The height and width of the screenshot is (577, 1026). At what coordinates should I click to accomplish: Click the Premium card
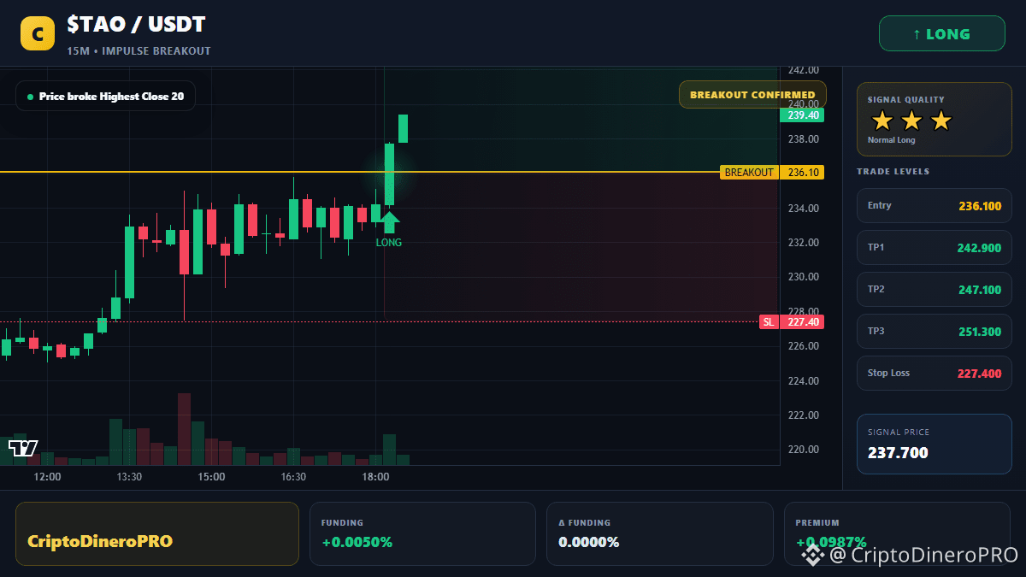pos(897,533)
